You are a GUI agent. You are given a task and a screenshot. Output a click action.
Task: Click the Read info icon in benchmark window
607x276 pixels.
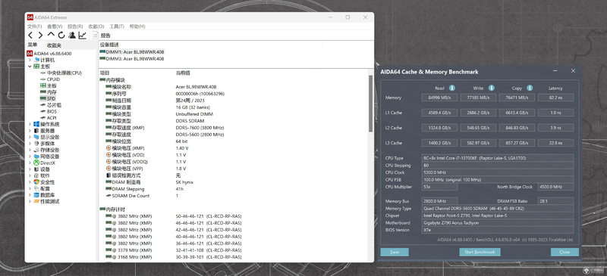point(451,88)
